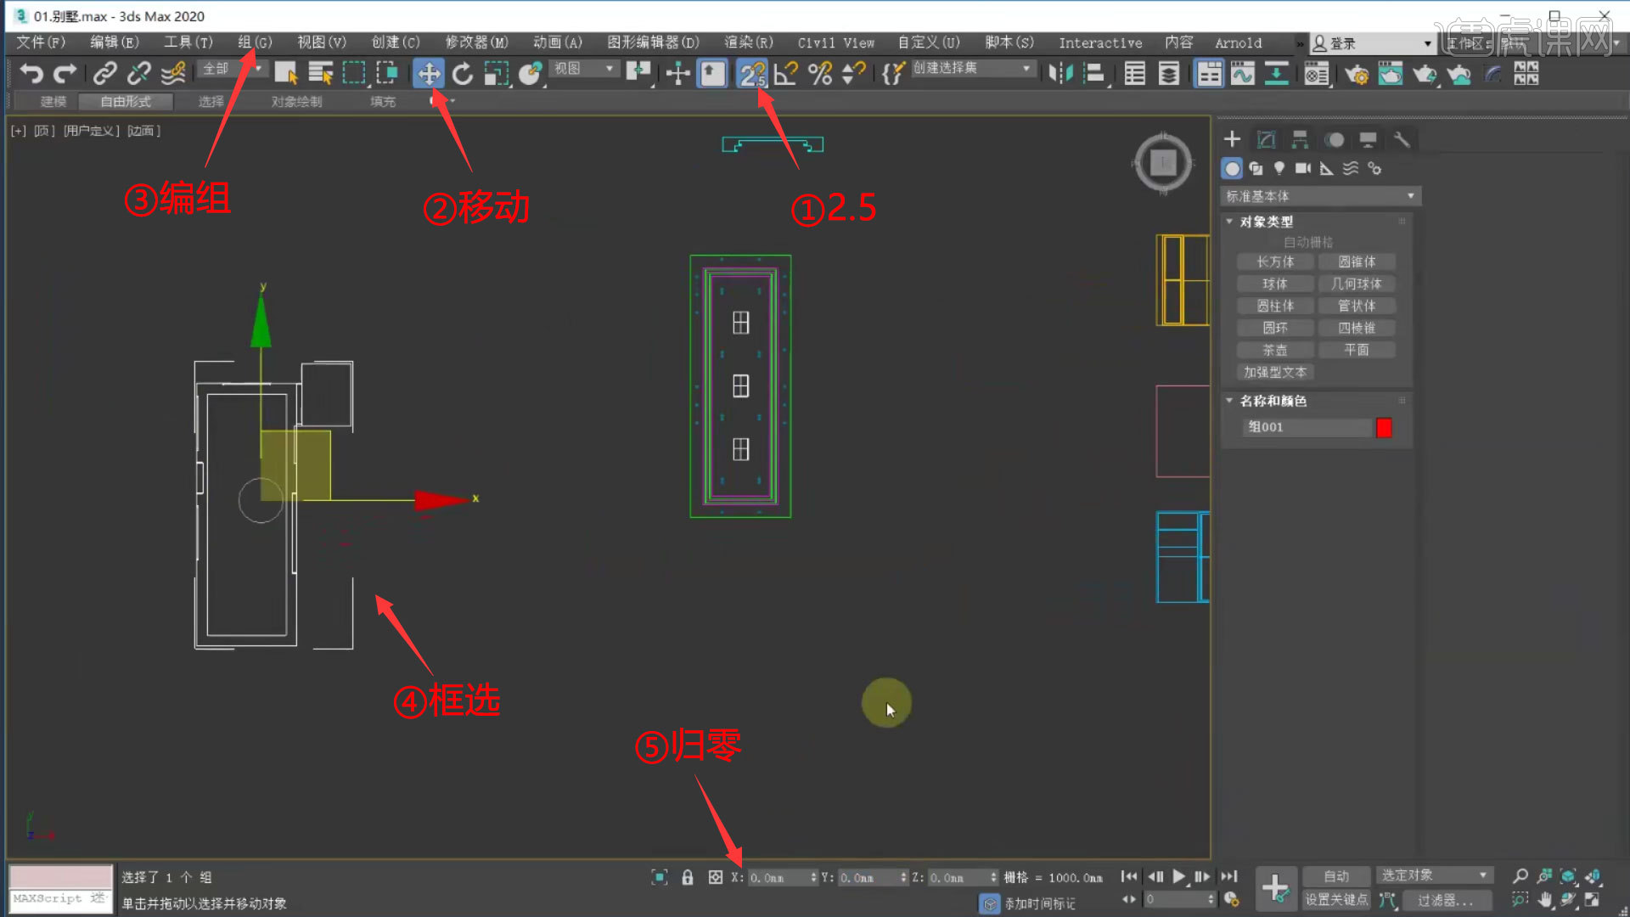
Task: Open Rendered Frame Window
Action: click(x=1391, y=74)
